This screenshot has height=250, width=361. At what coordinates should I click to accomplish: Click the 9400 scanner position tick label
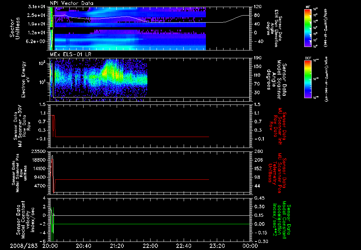tap(40, 177)
